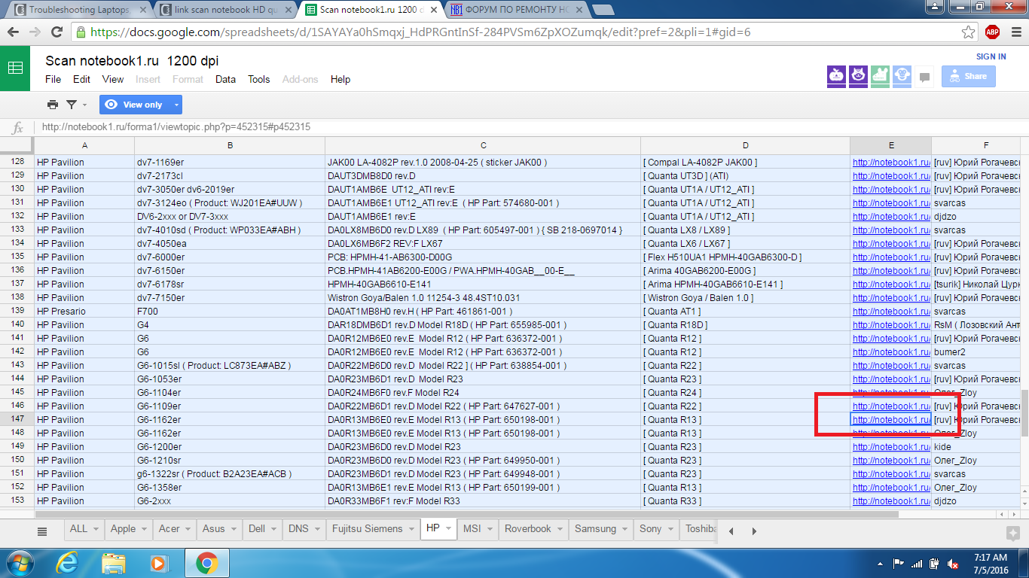Open the notebook1.ru link in the G6-2xxx row

point(891,500)
